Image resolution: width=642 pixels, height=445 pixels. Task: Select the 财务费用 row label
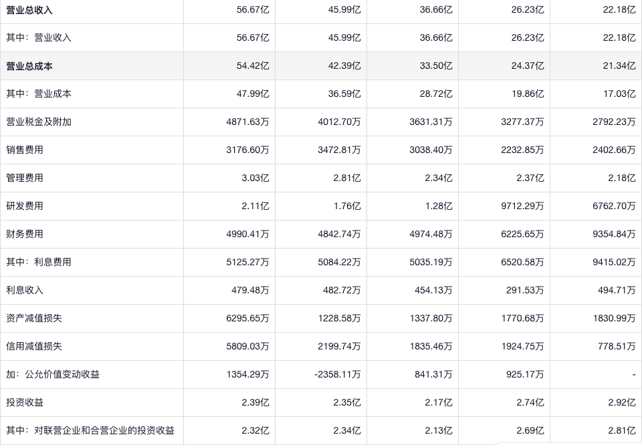[25, 235]
